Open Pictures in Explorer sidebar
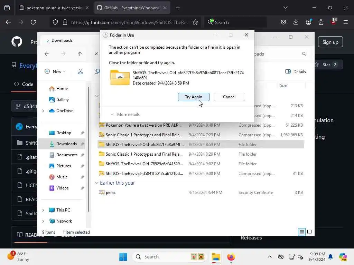 (60, 166)
